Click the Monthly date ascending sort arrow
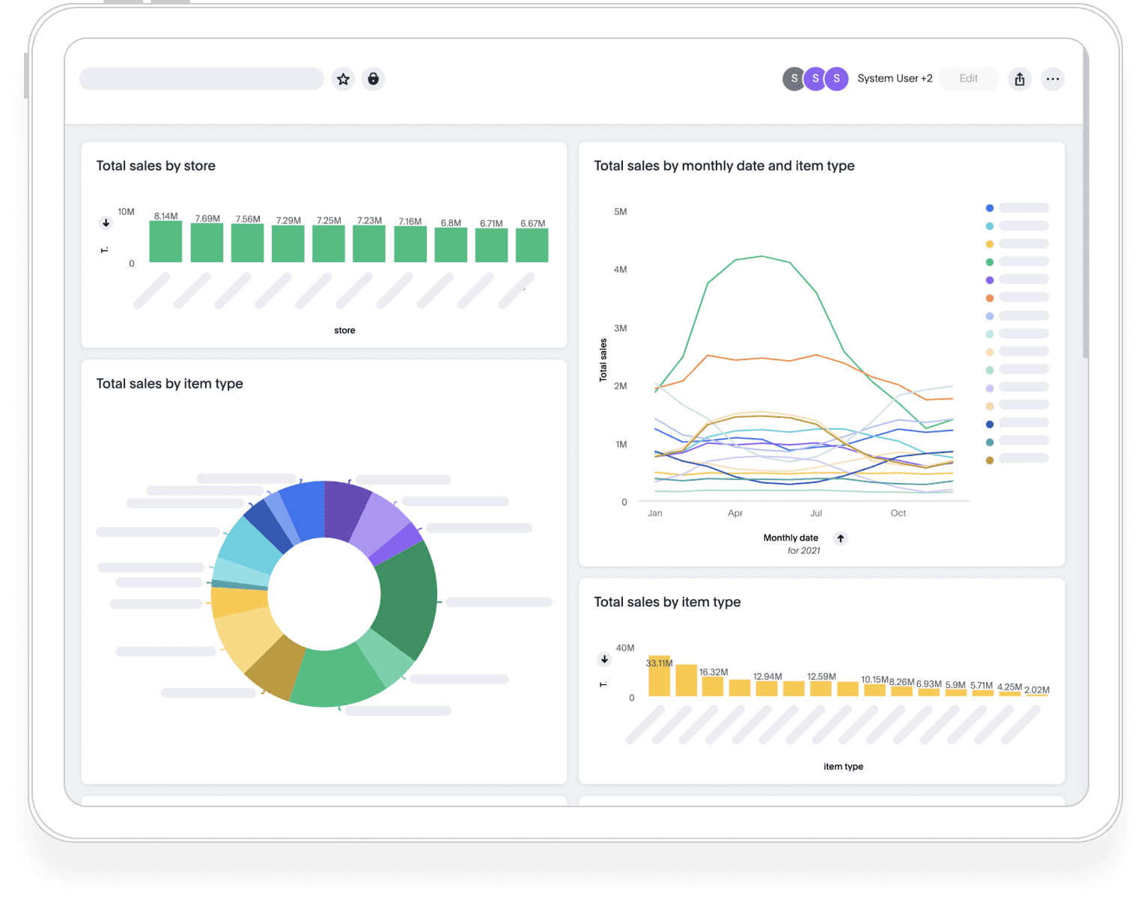 [841, 538]
